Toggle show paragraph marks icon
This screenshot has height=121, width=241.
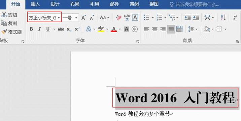[x=234, y=17]
